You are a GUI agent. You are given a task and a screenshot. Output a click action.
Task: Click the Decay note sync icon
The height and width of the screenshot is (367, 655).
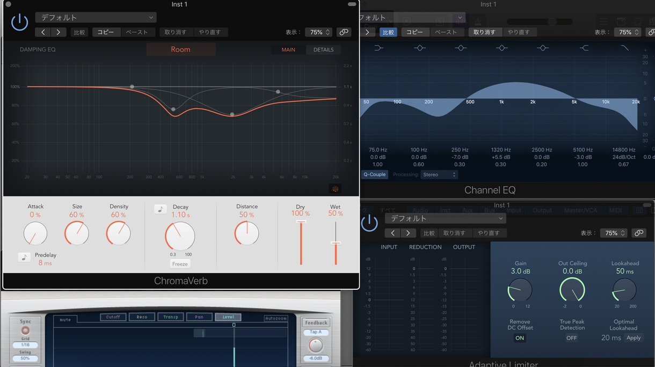[160, 209]
